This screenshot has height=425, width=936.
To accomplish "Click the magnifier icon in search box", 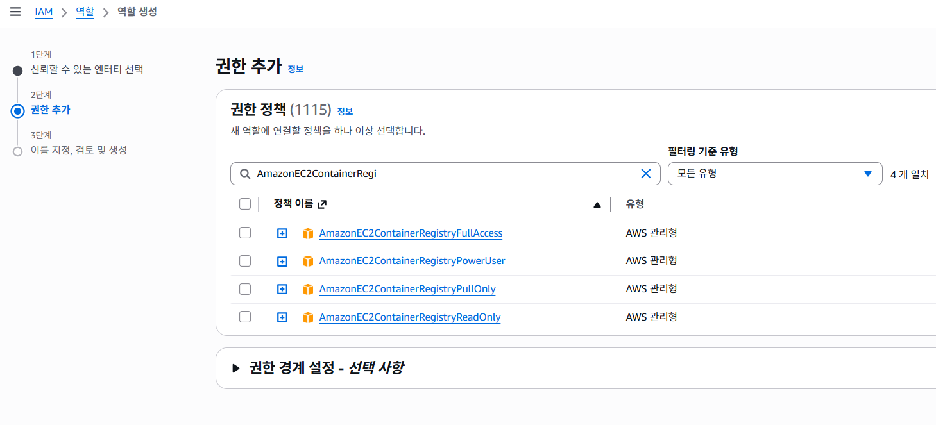I will (244, 174).
